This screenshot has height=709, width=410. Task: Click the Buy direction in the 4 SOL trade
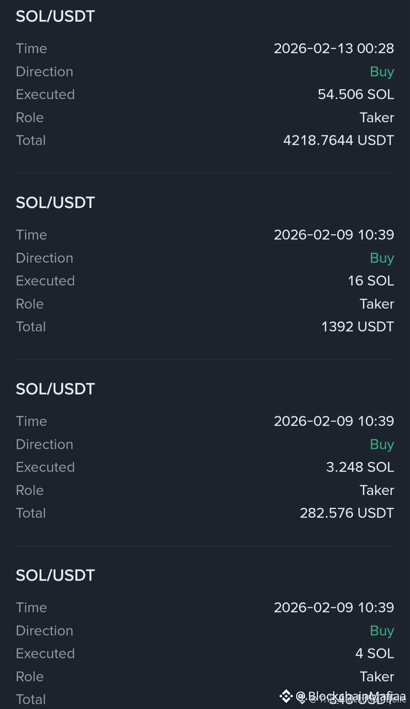[382, 631]
